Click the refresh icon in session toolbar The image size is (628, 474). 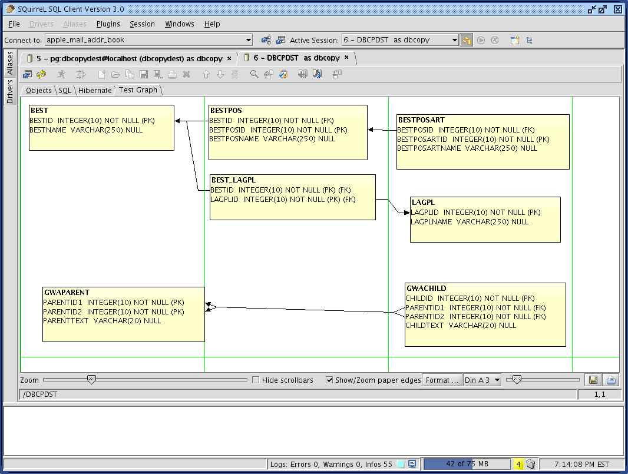41,74
